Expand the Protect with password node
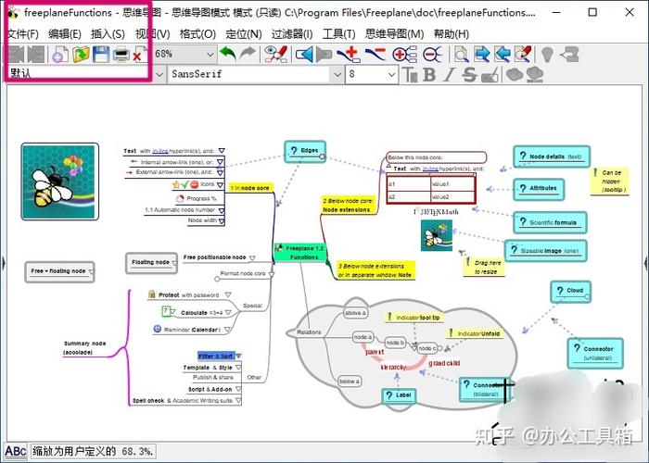This screenshot has height=463, width=649. 228,294
